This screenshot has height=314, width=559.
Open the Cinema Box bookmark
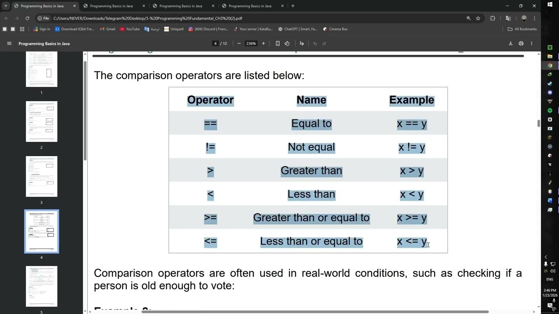pyautogui.click(x=335, y=29)
